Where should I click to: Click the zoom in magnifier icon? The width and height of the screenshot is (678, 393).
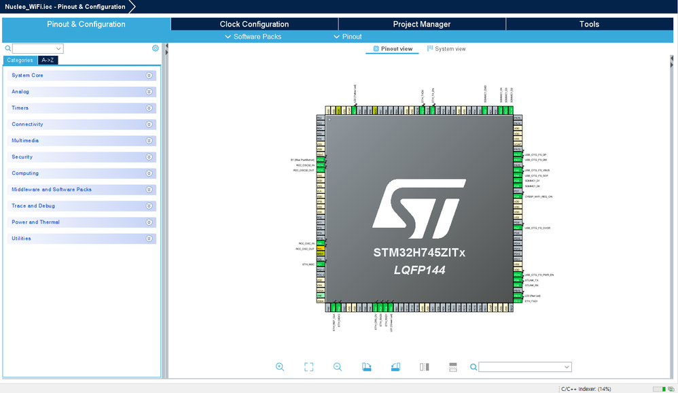point(280,367)
